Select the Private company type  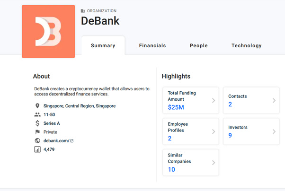point(50,132)
